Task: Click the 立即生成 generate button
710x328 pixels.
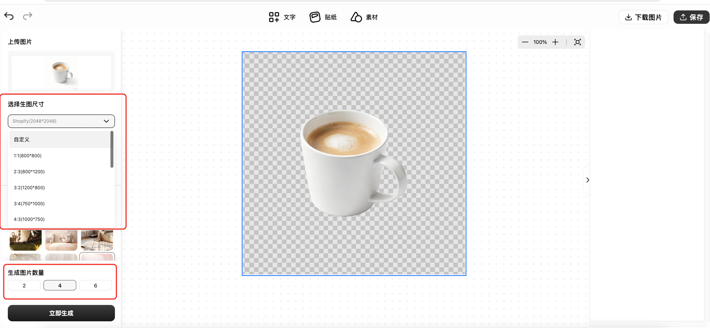Action: pyautogui.click(x=61, y=313)
